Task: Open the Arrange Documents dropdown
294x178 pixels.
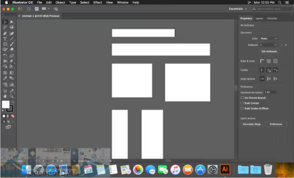Action: pyautogui.click(x=45, y=9)
